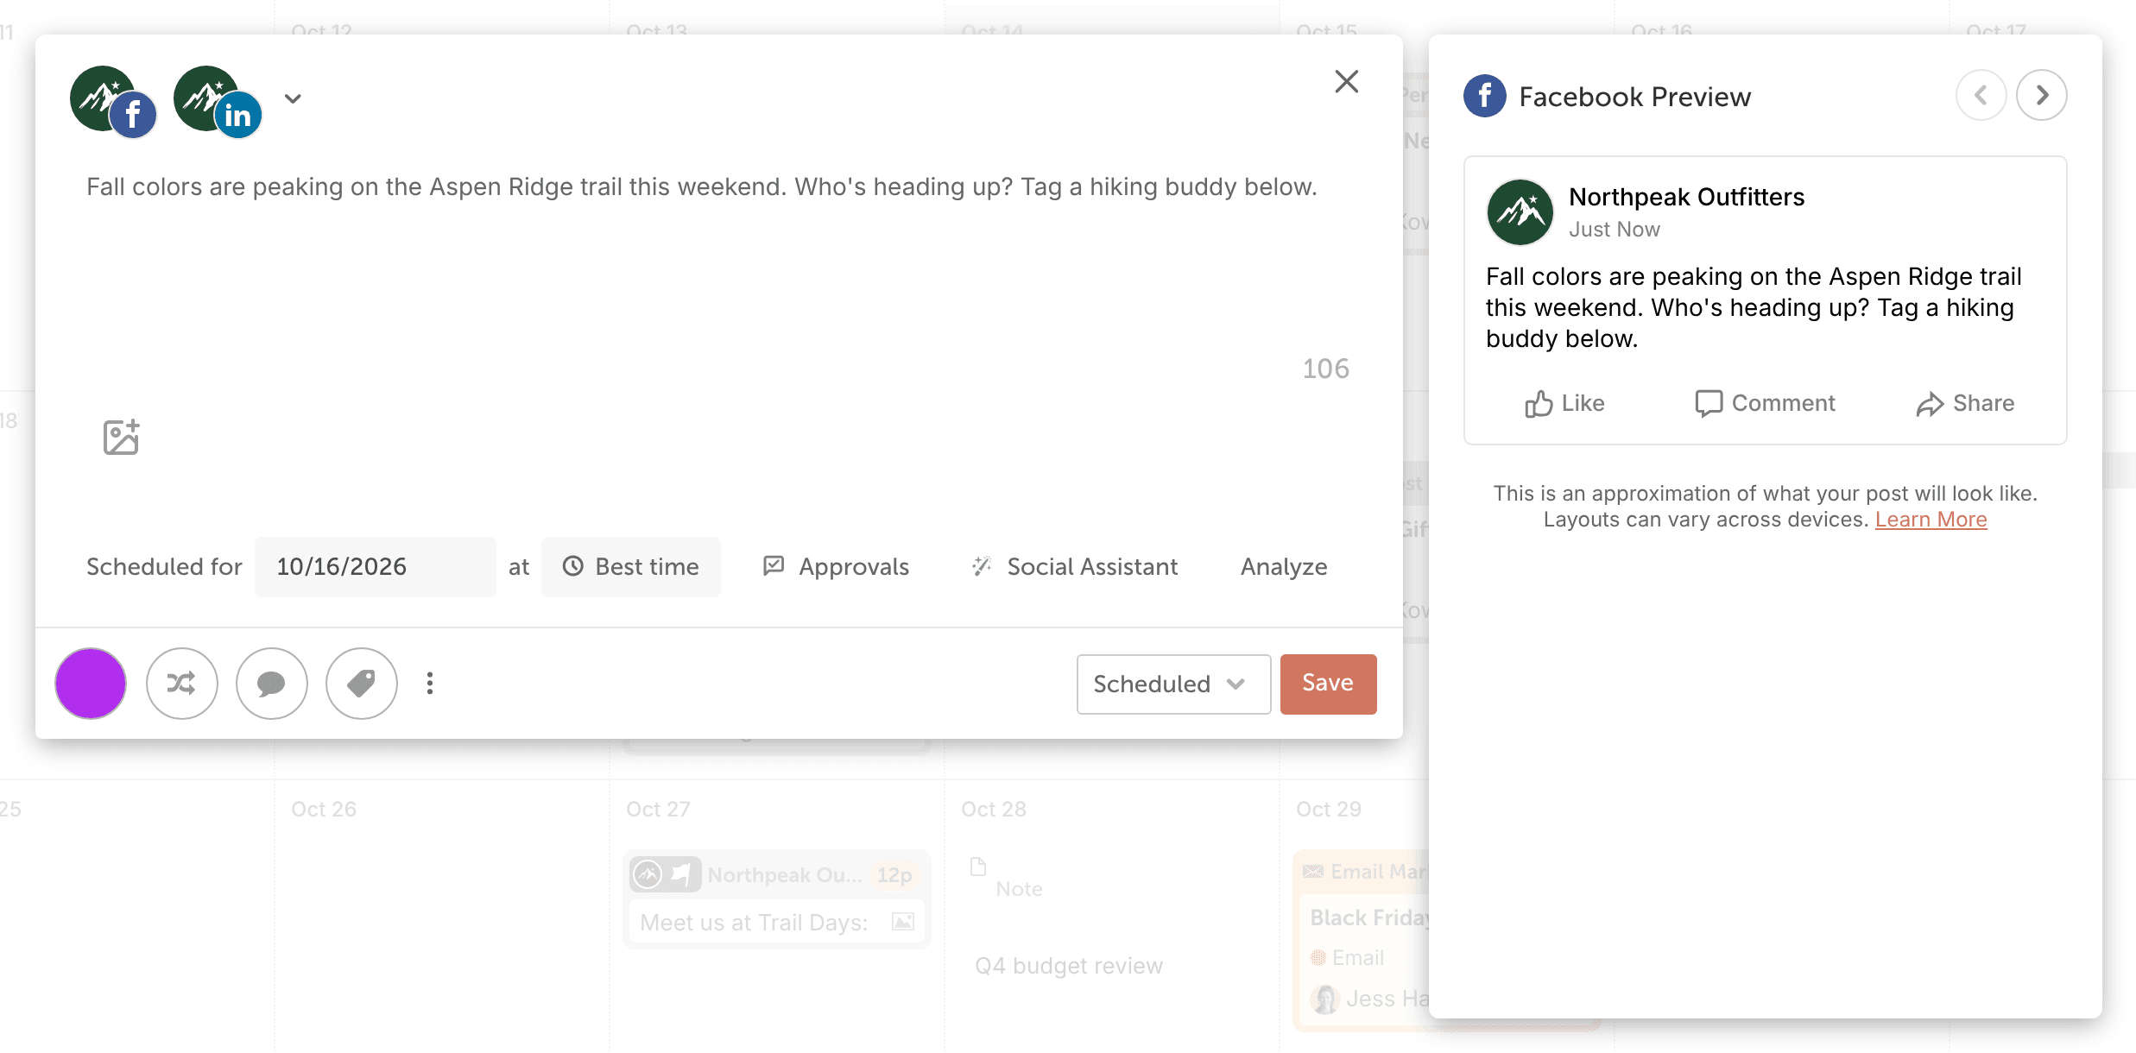Click the note icon on Oct 28
The image size is (2136, 1053).
pyautogui.click(x=978, y=867)
